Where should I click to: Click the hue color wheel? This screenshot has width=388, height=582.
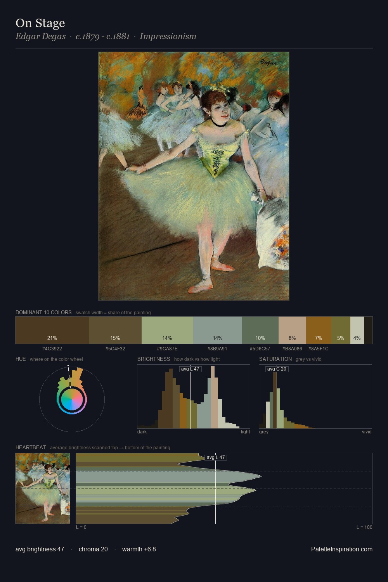(x=72, y=399)
